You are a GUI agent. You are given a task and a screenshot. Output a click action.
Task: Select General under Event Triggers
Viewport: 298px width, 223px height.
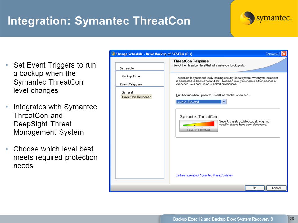click(127, 92)
